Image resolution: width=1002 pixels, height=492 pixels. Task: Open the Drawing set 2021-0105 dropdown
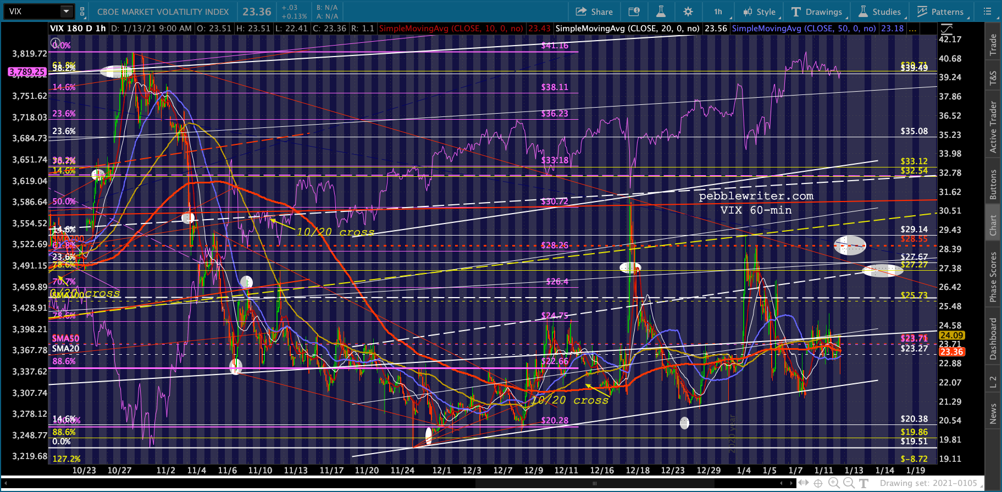pyautogui.click(x=929, y=483)
